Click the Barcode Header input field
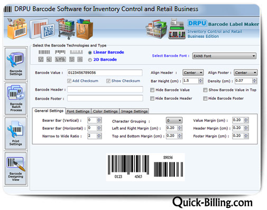Viewport: 267px width, 210px height. point(105,89)
